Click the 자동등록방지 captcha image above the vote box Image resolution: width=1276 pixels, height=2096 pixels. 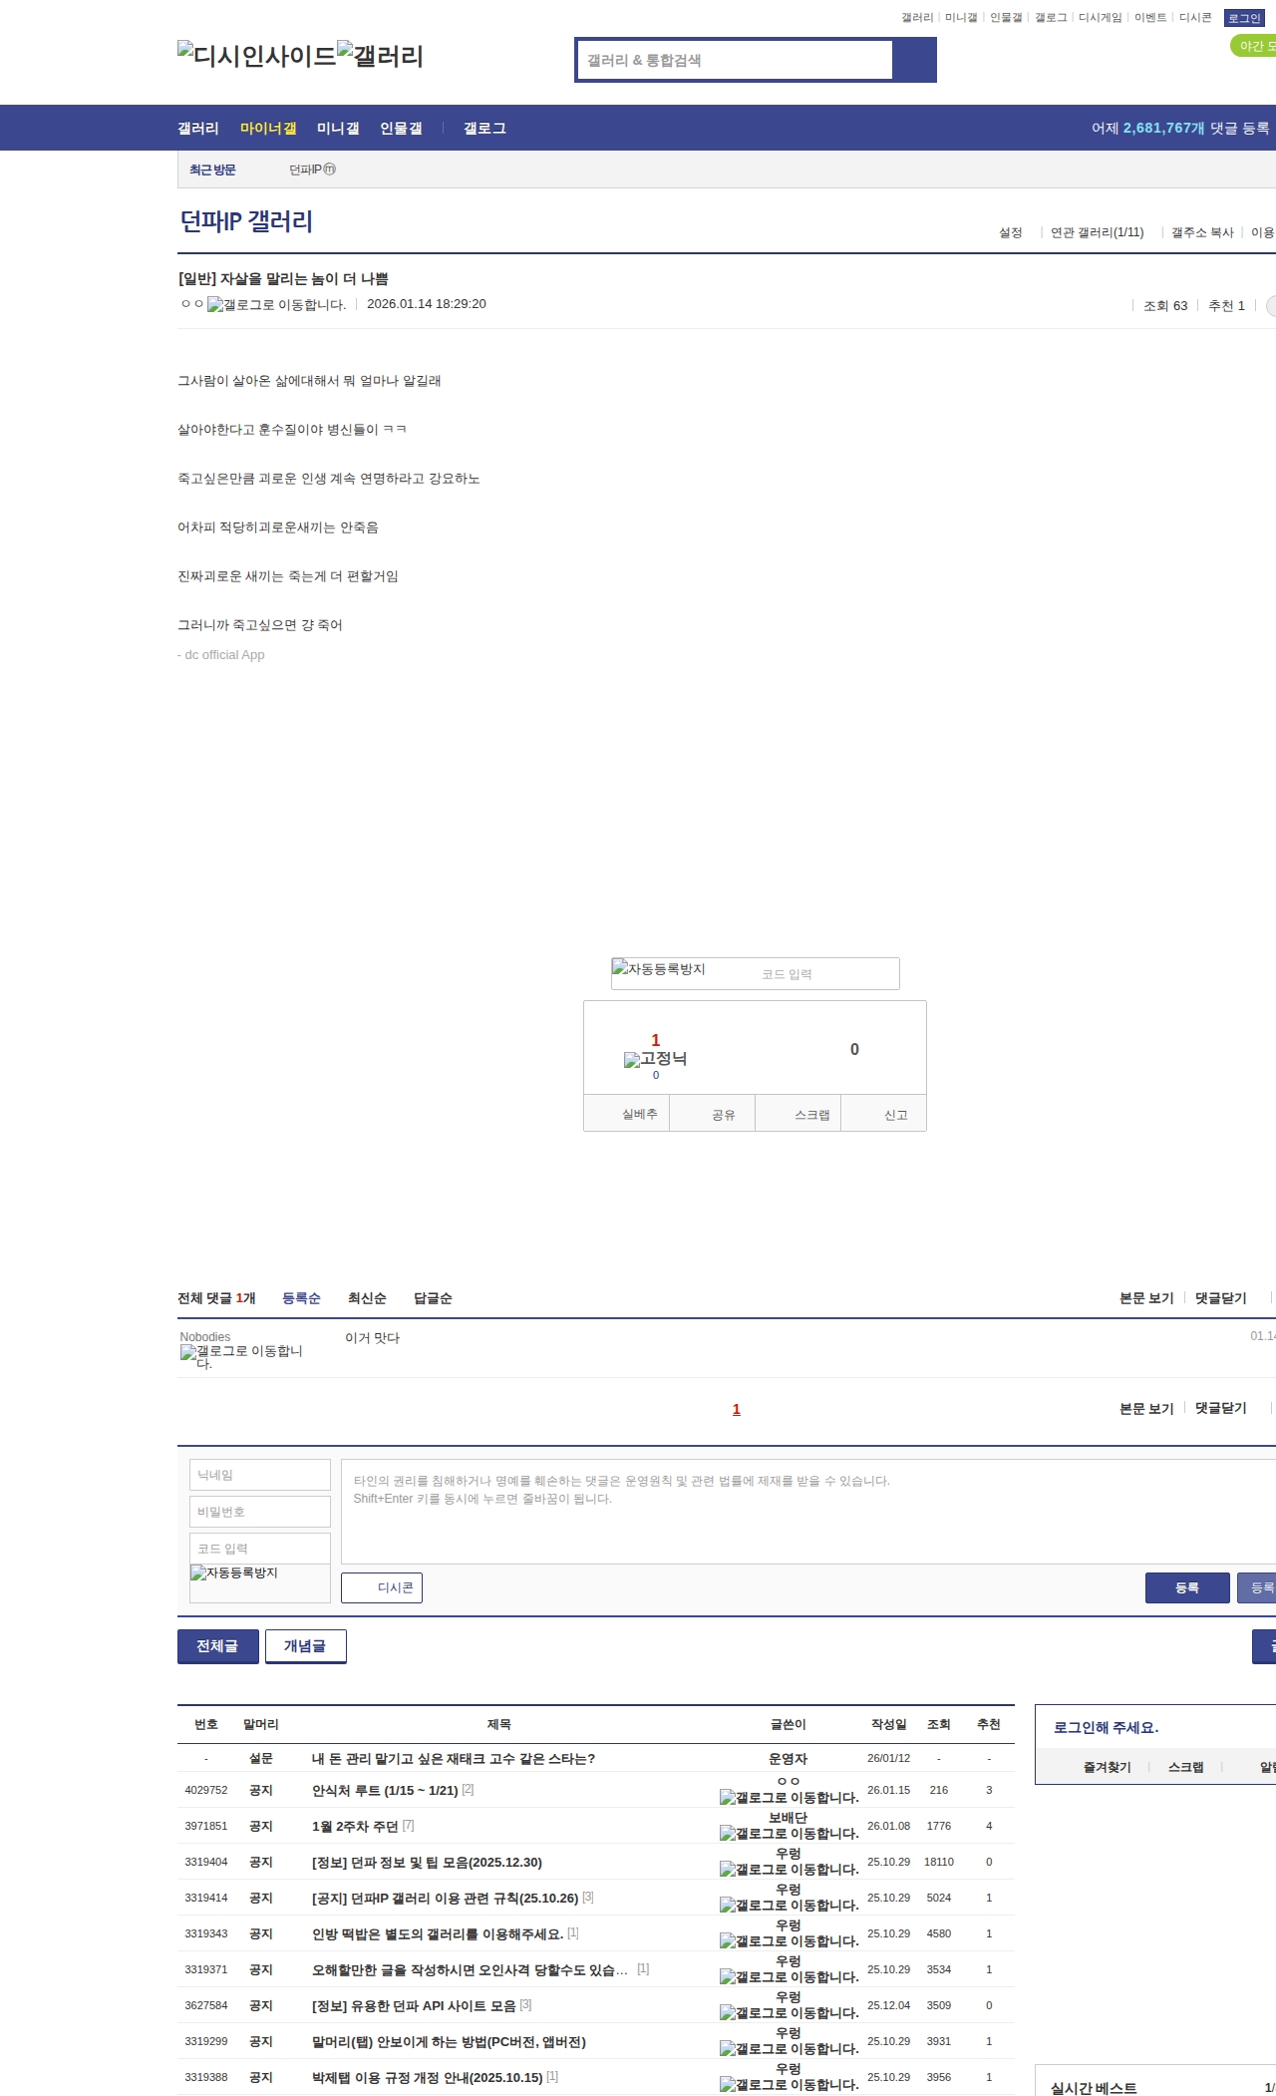pos(659,969)
